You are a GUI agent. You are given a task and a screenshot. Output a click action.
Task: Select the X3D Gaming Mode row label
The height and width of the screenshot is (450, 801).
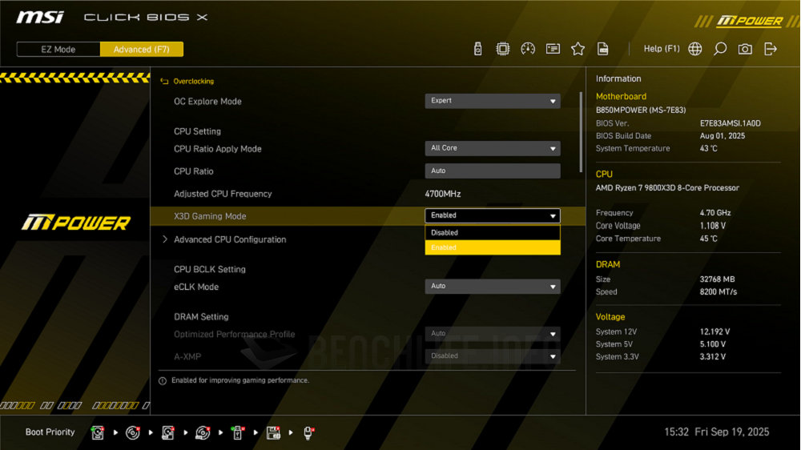coord(210,216)
